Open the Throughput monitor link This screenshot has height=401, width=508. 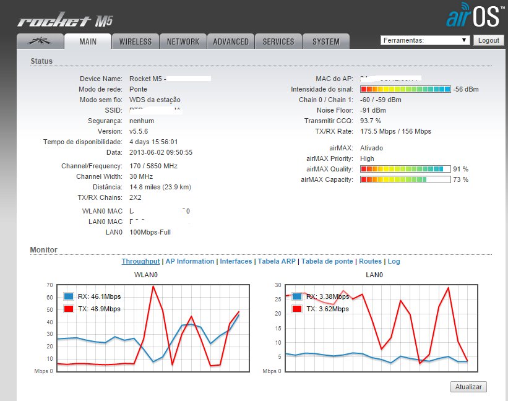tap(140, 261)
